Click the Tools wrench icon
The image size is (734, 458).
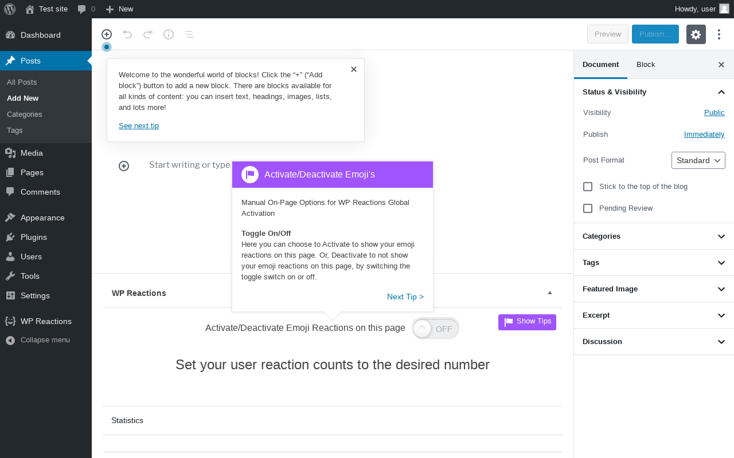coord(10,276)
